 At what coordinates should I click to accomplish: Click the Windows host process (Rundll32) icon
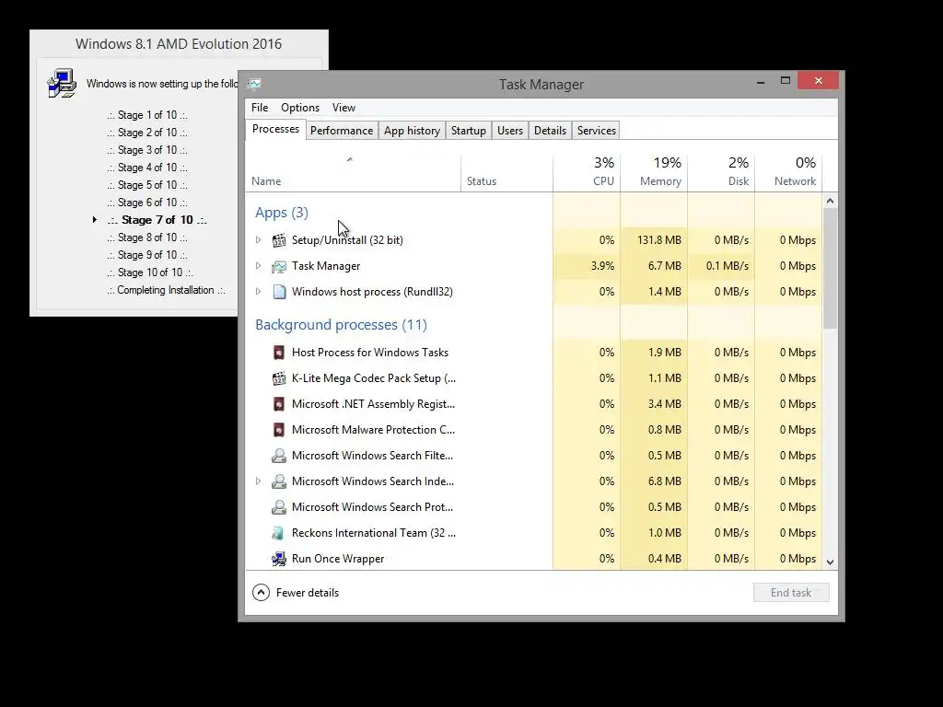click(x=278, y=292)
